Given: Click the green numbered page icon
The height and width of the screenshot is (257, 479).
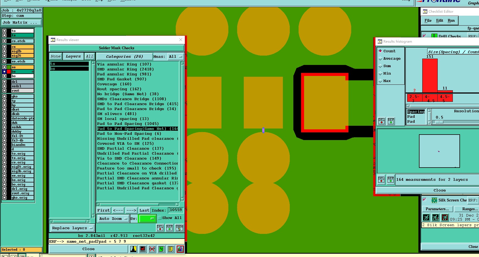Looking at the screenshot, I should tap(161, 249).
